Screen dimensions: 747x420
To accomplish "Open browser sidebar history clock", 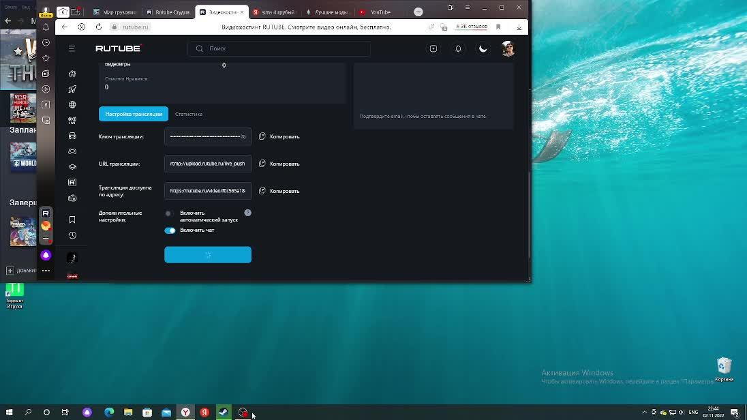I will [x=46, y=42].
